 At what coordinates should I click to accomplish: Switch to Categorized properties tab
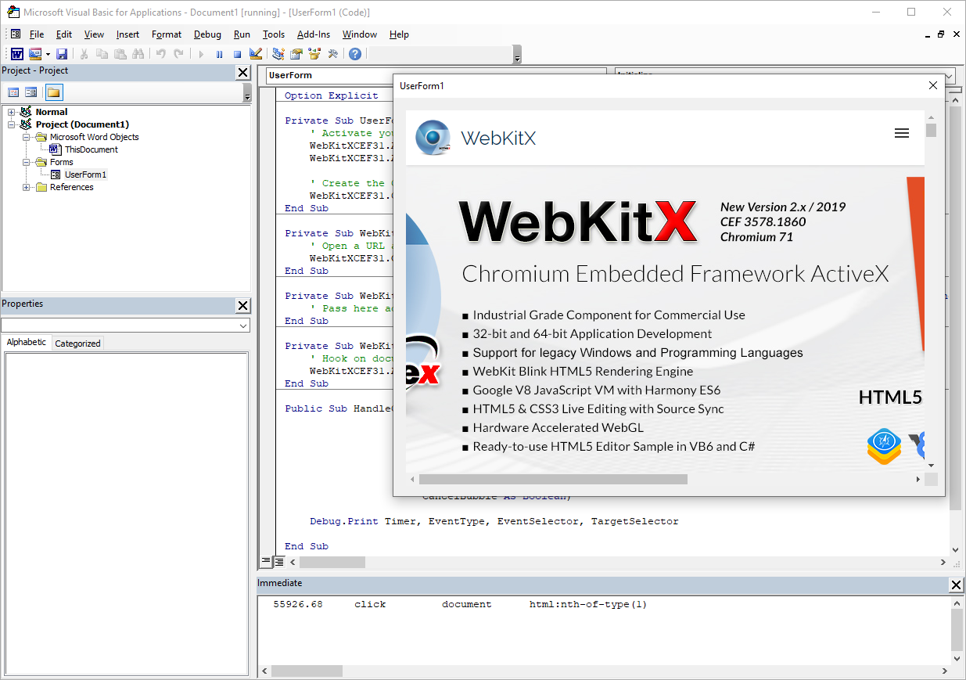coord(77,343)
